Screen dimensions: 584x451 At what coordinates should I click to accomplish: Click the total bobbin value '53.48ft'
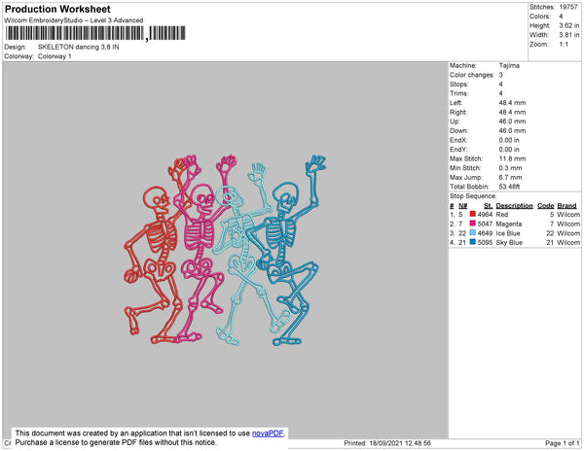pyautogui.click(x=509, y=187)
